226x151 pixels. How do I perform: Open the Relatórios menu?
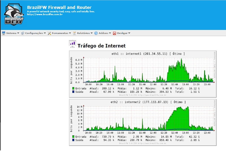coord(83,33)
